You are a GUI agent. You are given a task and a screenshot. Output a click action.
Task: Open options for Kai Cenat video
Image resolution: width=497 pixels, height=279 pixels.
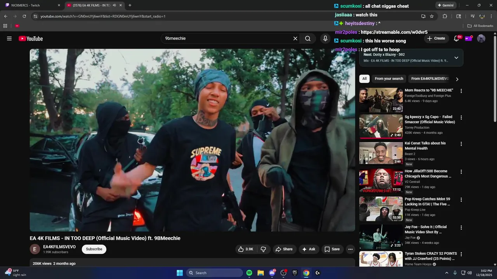tap(461, 144)
